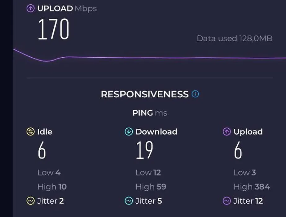Click the purple Upload ping arrow icon
This screenshot has height=217, width=286.
tap(227, 131)
